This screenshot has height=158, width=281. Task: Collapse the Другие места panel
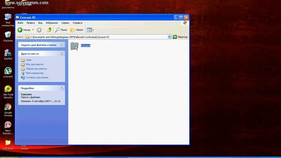point(62,54)
